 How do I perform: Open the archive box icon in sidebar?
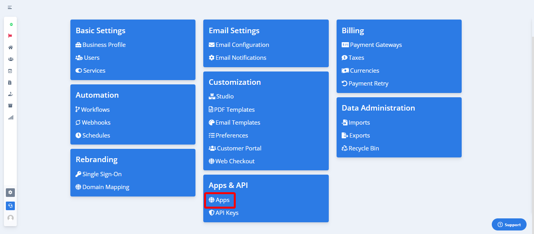pyautogui.click(x=11, y=106)
